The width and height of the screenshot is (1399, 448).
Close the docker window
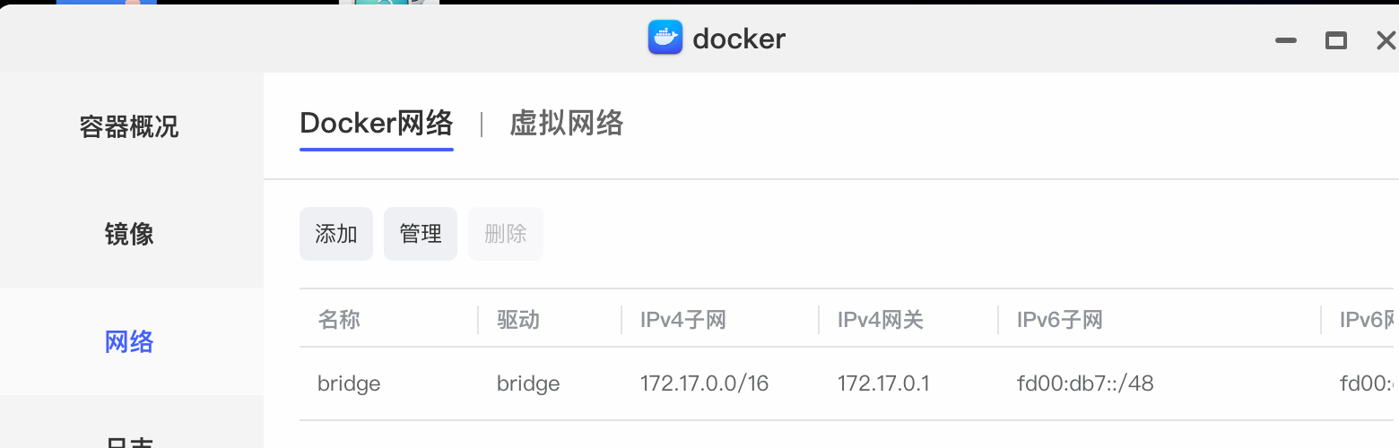1385,40
